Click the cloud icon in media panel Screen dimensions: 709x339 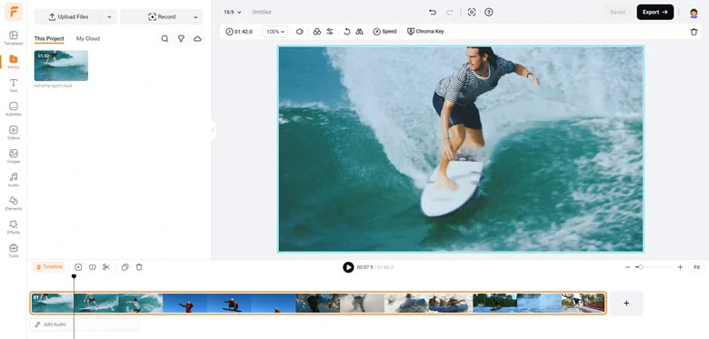coord(197,39)
